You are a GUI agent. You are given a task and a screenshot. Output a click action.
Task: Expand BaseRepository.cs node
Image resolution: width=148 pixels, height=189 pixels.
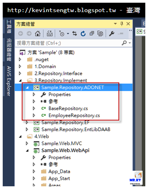pos(34,108)
